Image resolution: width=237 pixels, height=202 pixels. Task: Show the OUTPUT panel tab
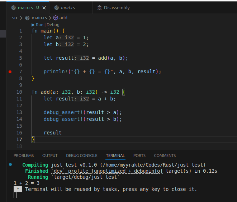click(x=50, y=156)
